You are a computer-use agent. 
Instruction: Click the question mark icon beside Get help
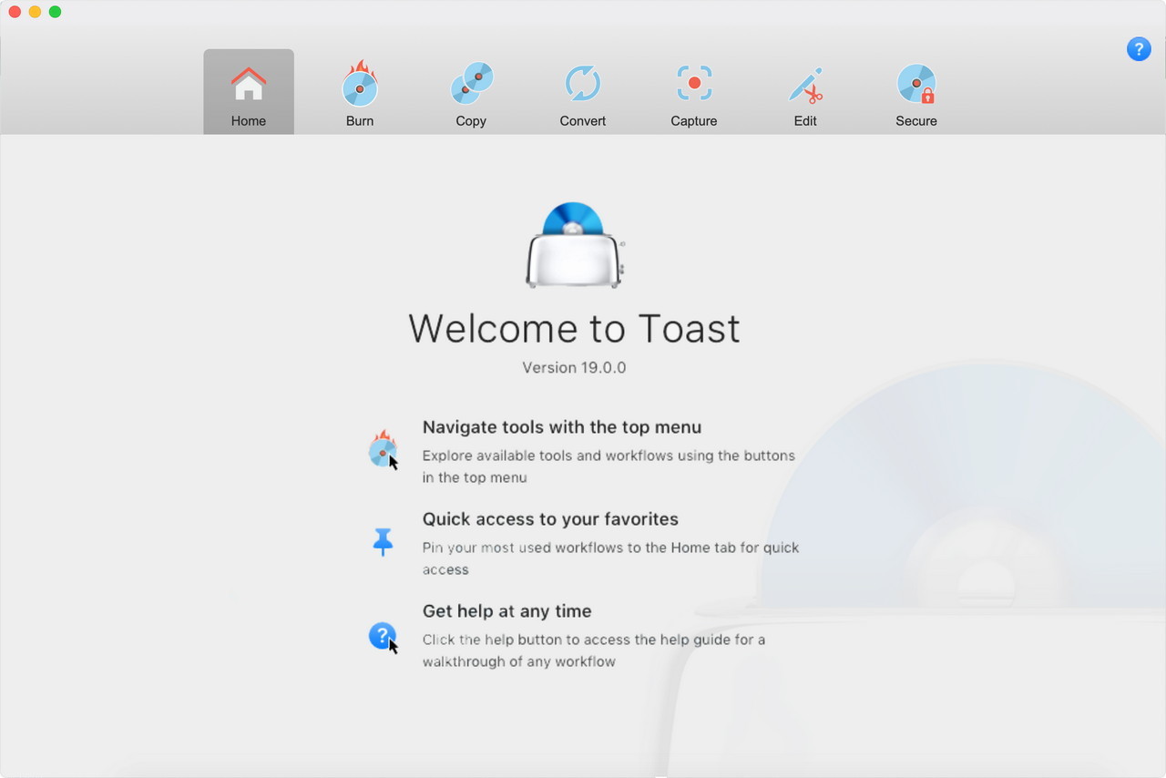click(384, 637)
